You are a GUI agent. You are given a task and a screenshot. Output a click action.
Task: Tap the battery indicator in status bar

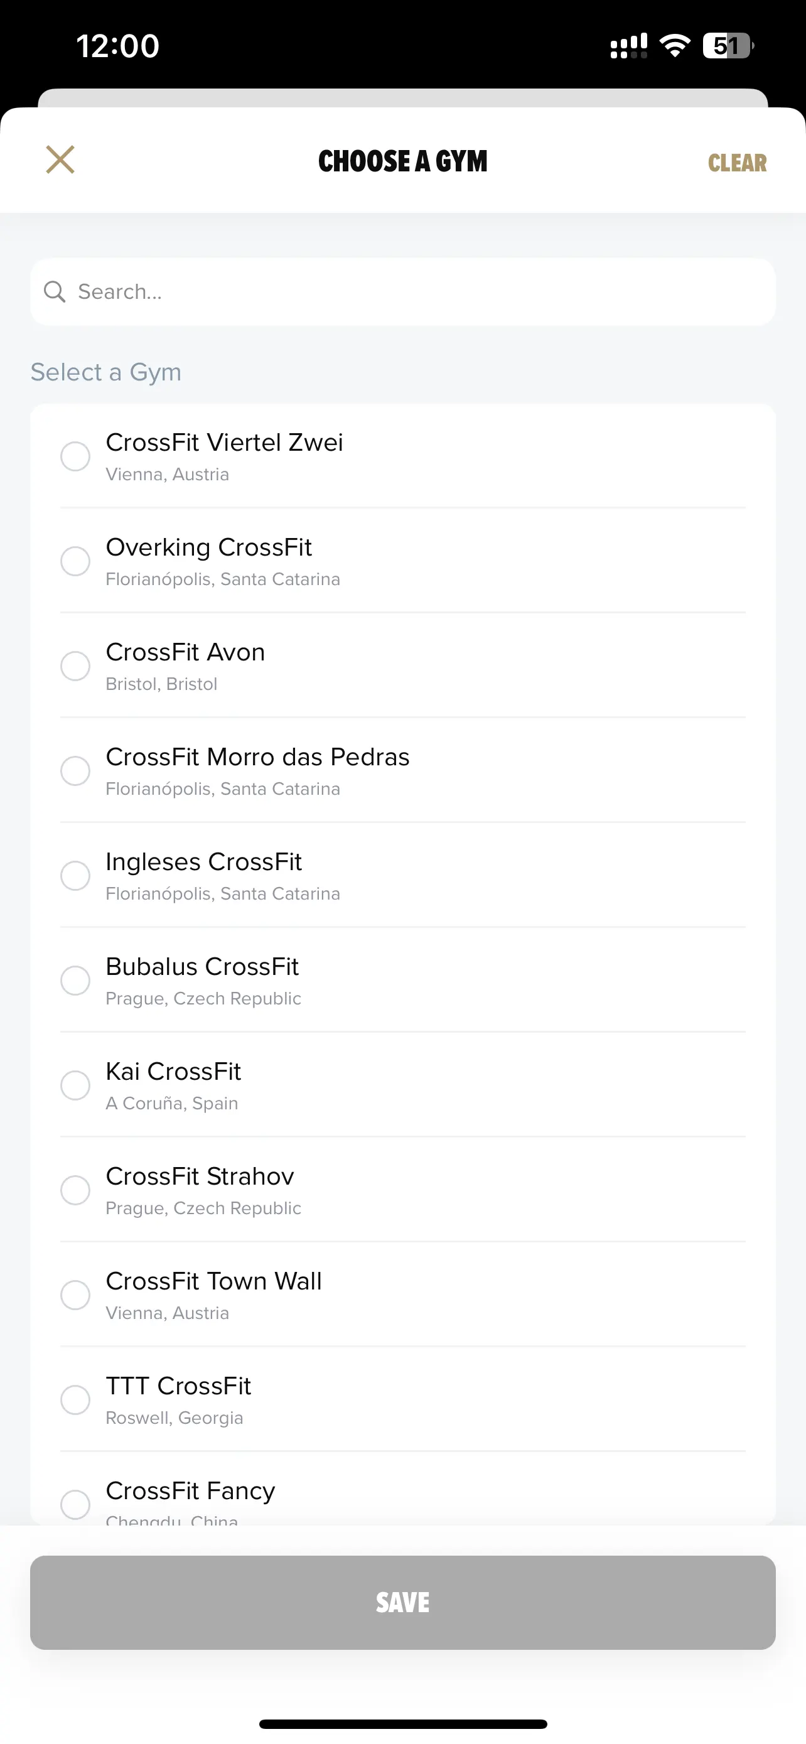coord(728,46)
